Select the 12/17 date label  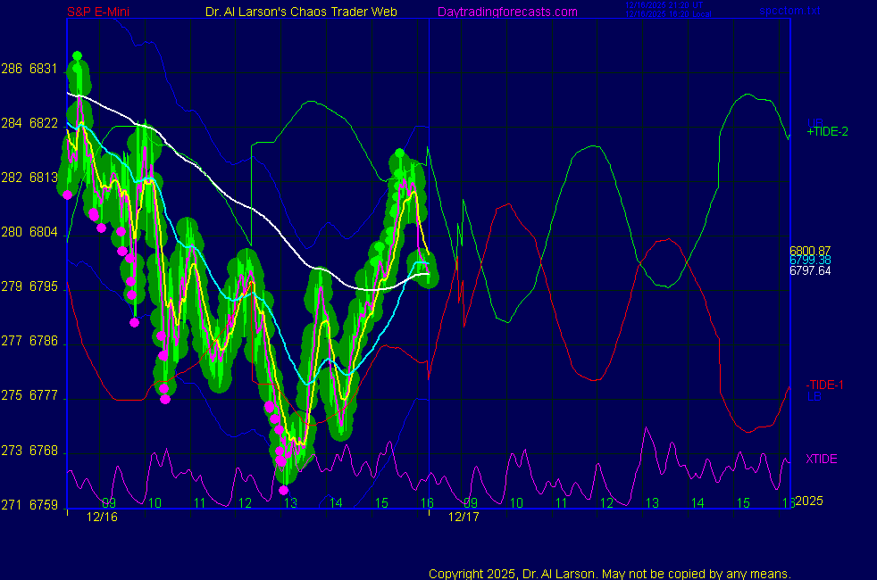(x=464, y=517)
